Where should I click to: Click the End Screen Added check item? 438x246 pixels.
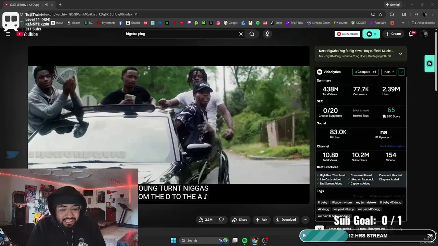330,183
